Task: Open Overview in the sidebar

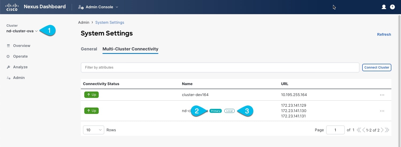Action: click(x=22, y=46)
